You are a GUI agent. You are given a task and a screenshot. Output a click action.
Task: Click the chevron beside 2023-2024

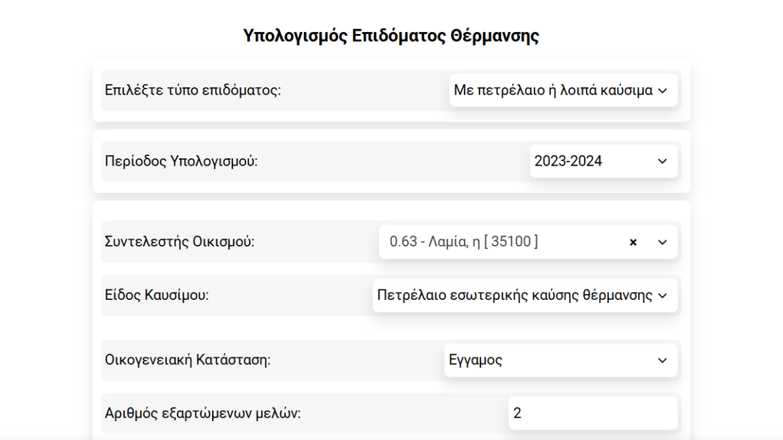tap(662, 161)
